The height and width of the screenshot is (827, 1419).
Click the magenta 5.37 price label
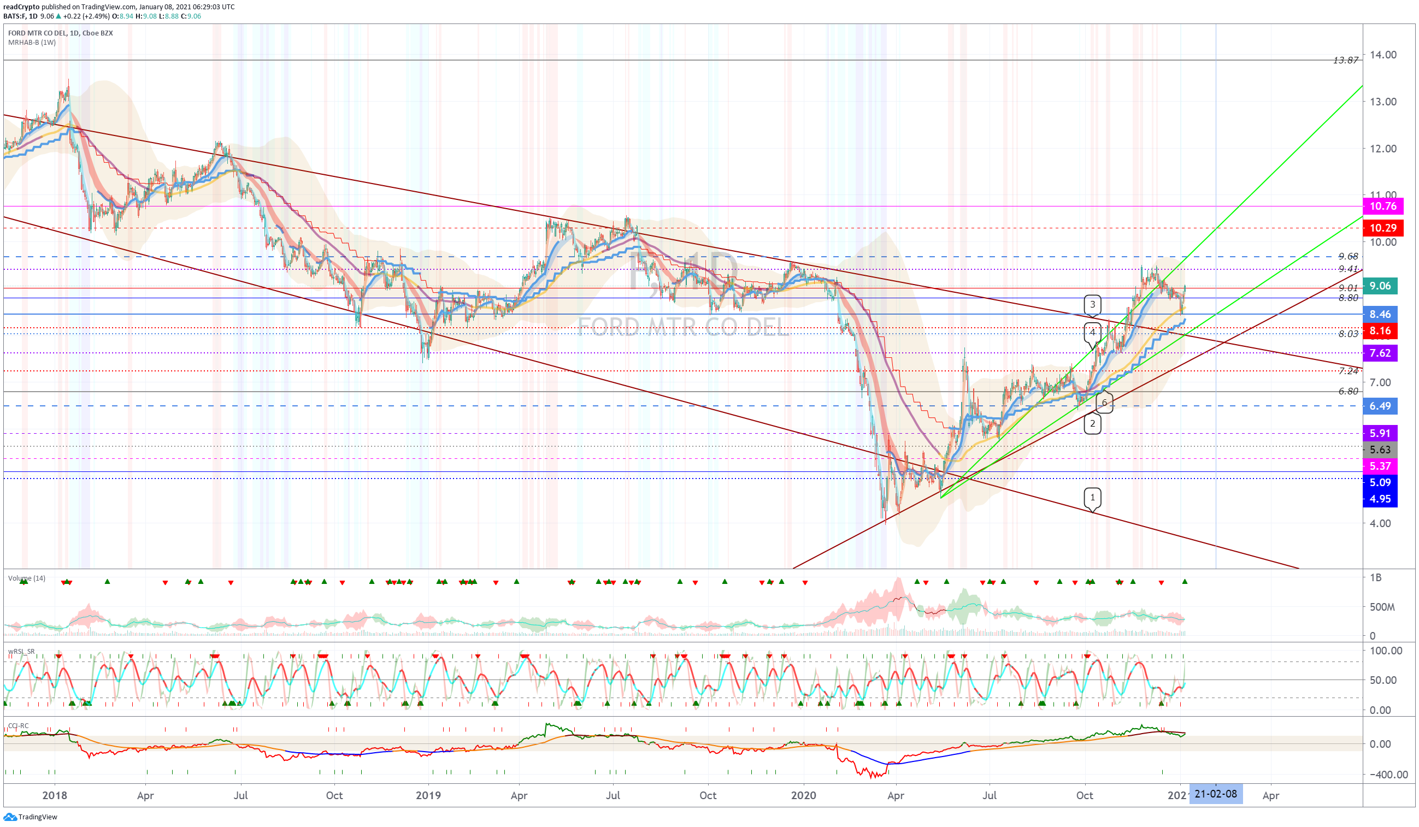click(1380, 466)
